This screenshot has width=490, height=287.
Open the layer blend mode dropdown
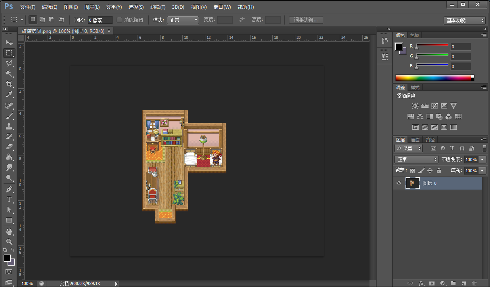[416, 159]
